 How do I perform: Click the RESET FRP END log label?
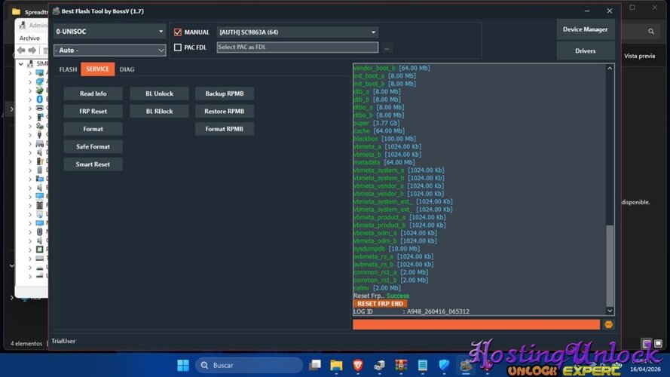tap(381, 303)
